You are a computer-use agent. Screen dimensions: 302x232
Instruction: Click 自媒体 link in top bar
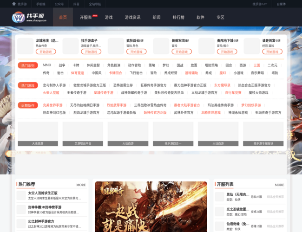pyautogui.click(x=281, y=4)
